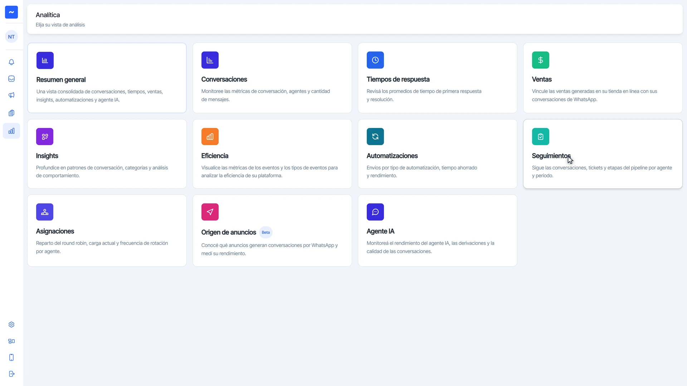Click the Agente IA chat bubble icon
Image resolution: width=687 pixels, height=386 pixels.
[375, 212]
